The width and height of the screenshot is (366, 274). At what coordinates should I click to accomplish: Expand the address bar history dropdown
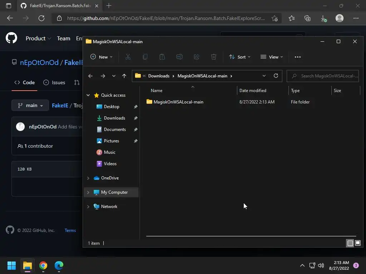point(264,76)
